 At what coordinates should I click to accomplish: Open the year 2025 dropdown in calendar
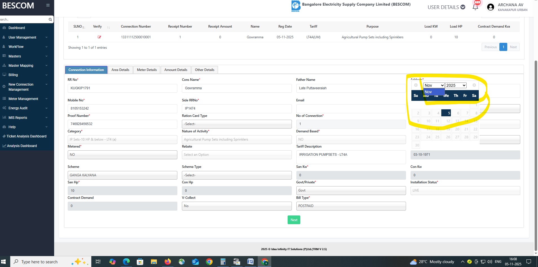456,85
